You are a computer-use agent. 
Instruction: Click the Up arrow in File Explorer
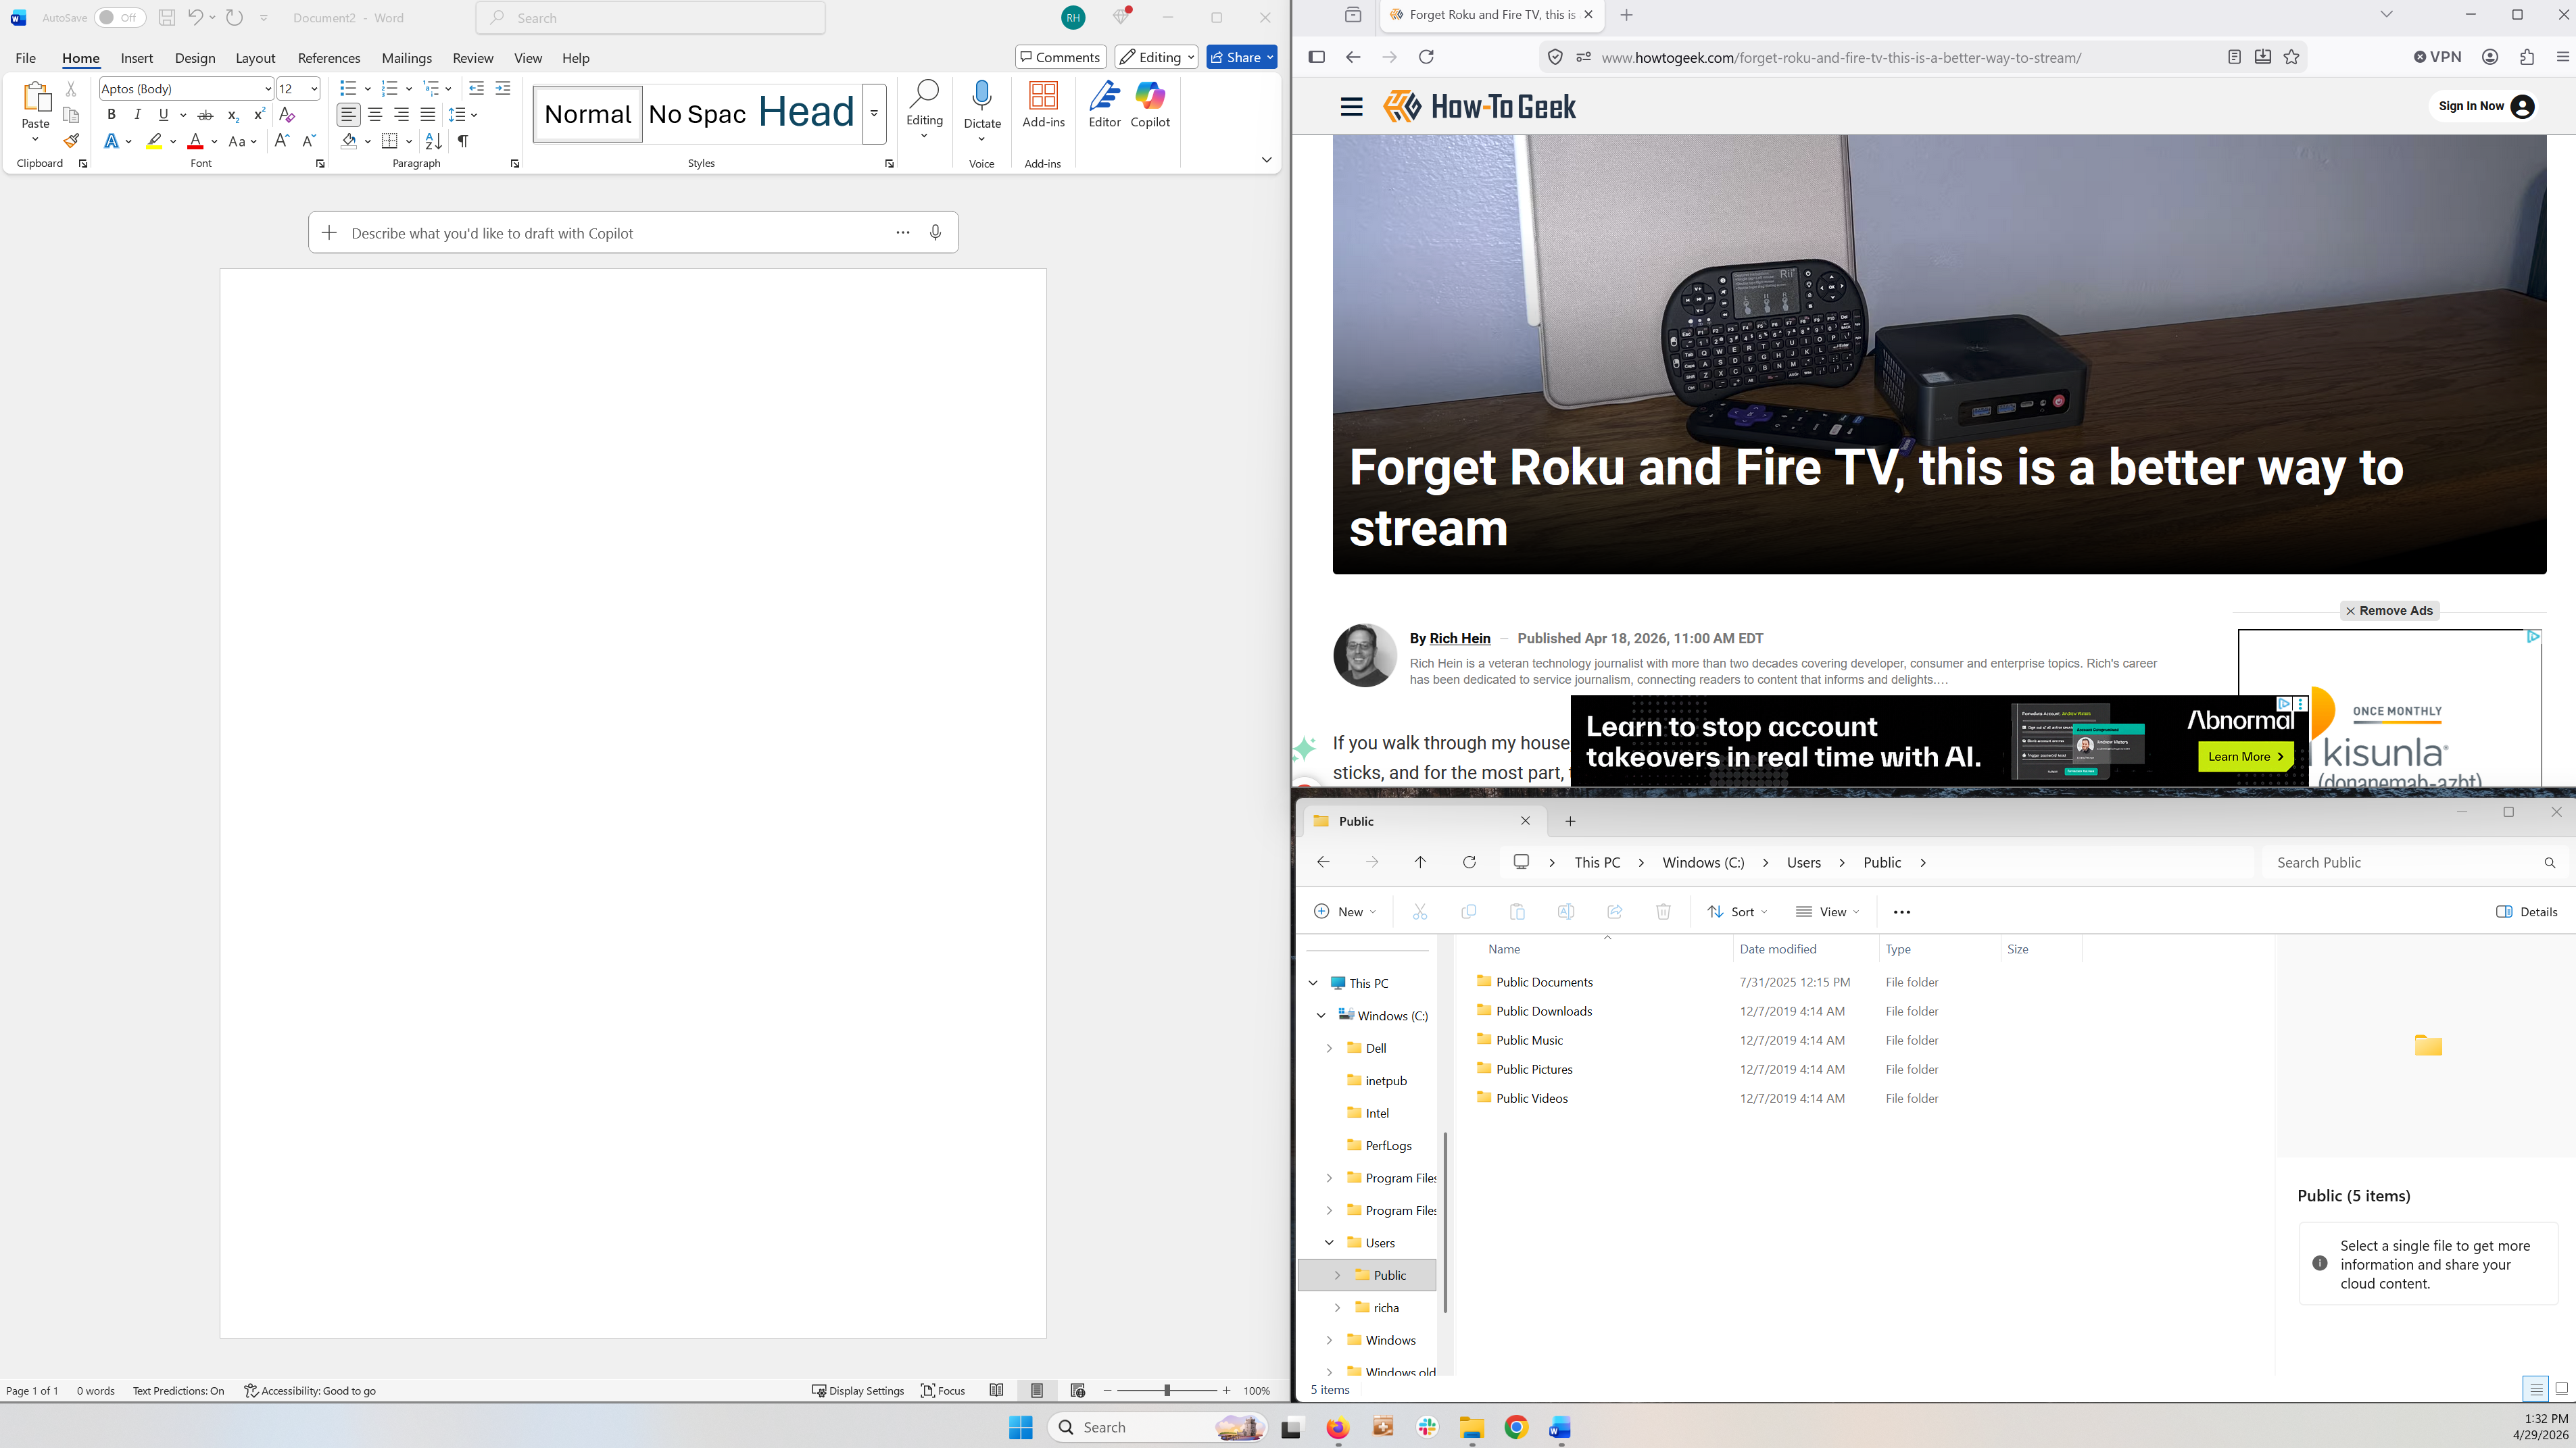1420,862
